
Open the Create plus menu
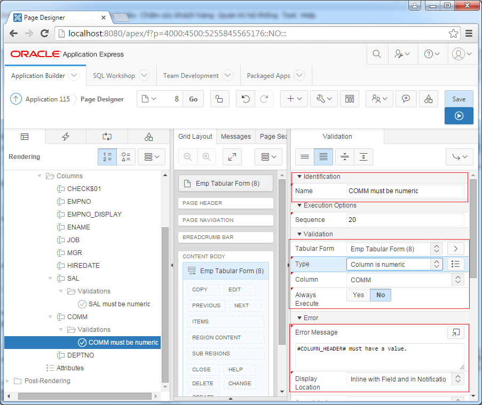(x=294, y=99)
